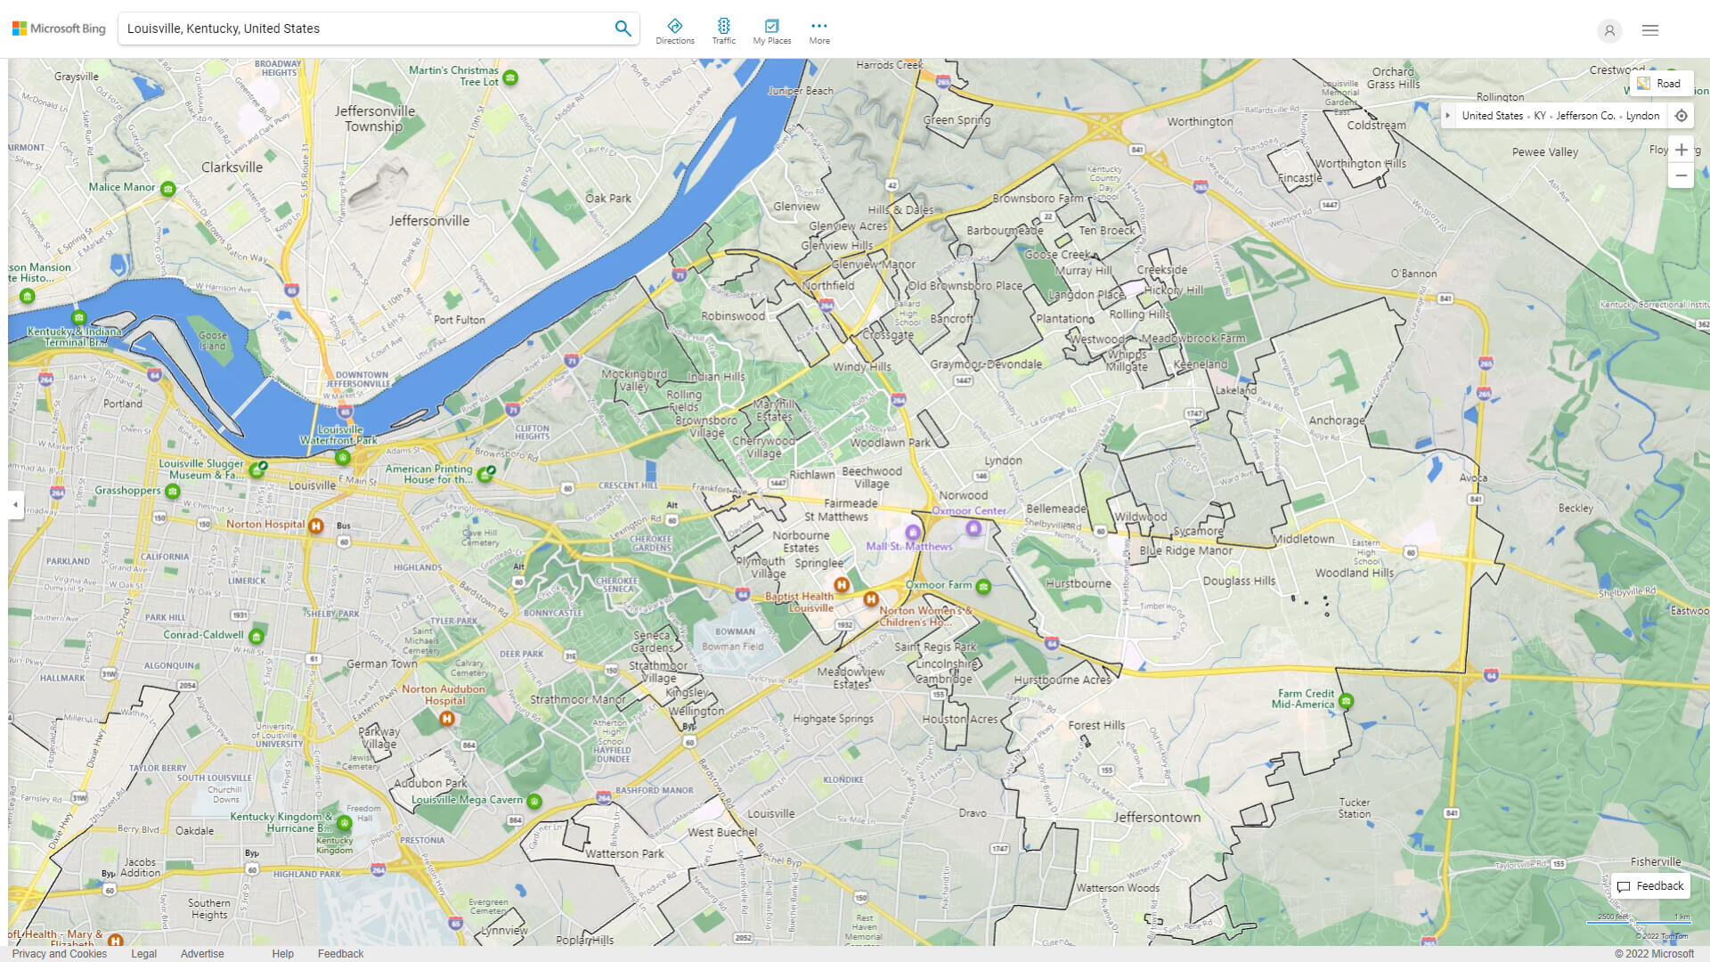Click the Norton Hospital H marker
Viewport: 1710px width, 962px height.
tap(315, 526)
